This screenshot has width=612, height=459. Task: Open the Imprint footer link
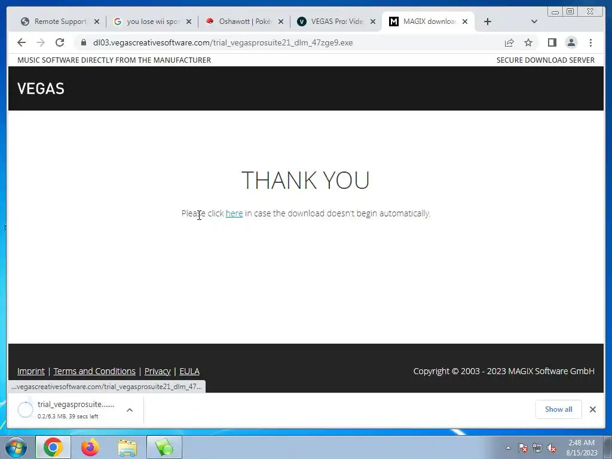pyautogui.click(x=31, y=371)
